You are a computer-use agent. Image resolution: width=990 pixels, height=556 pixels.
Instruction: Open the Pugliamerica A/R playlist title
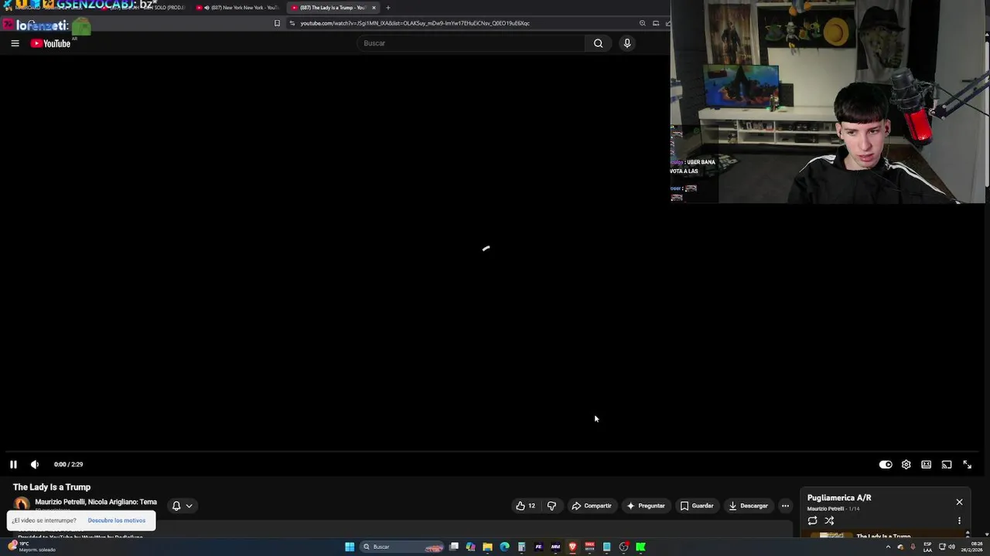click(x=839, y=498)
